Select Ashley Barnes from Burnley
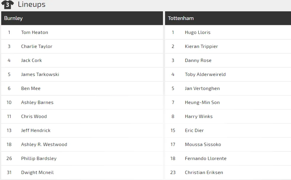This screenshot has height=180, width=291. (x=37, y=102)
